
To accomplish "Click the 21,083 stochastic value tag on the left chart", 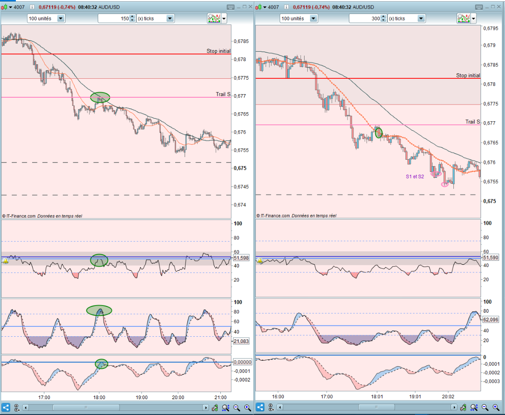I will pyautogui.click(x=241, y=341).
